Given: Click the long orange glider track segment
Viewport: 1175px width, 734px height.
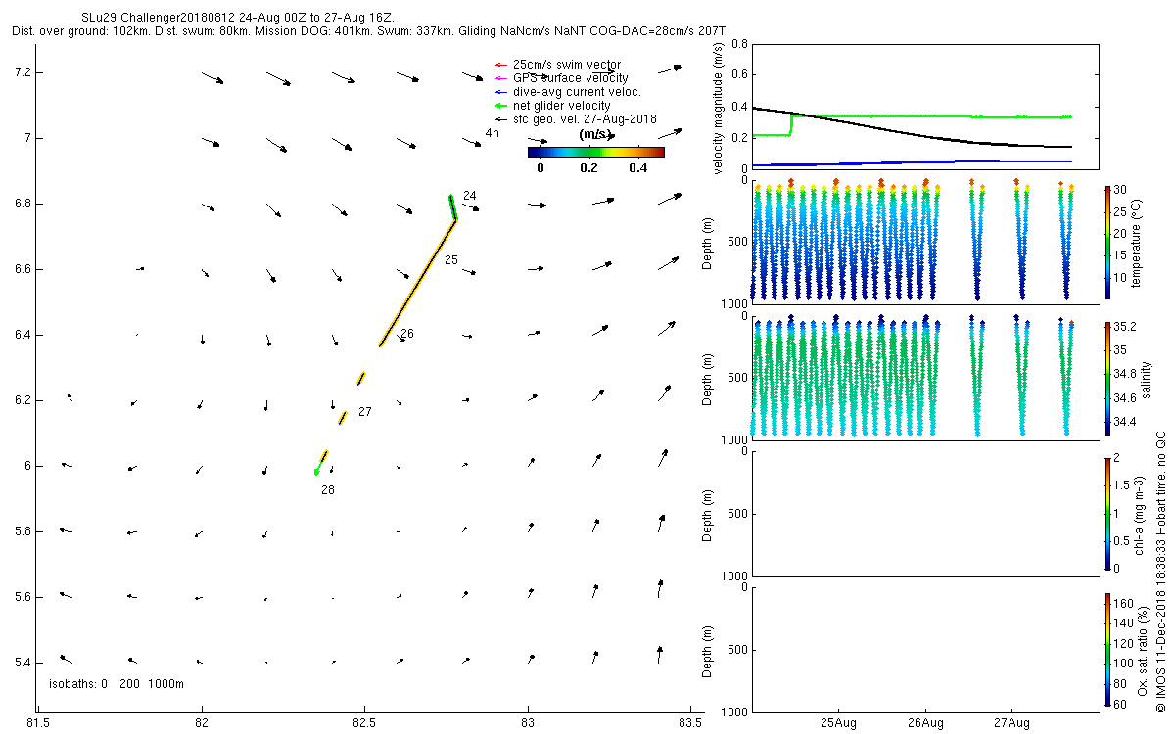Looking at the screenshot, I should click(418, 284).
